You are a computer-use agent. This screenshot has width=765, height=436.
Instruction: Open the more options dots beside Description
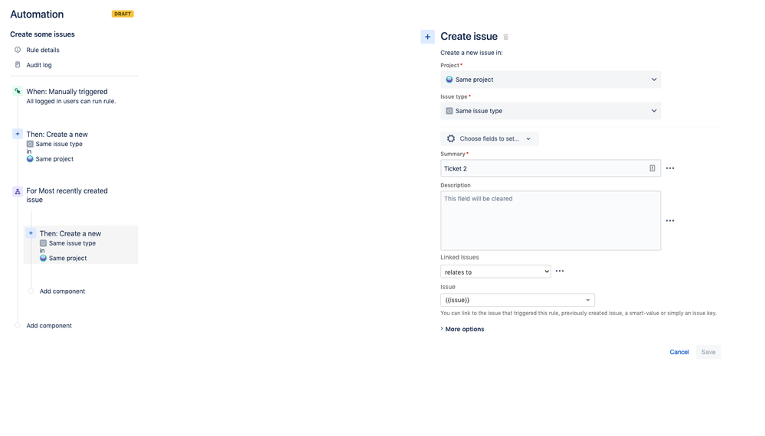click(x=670, y=221)
